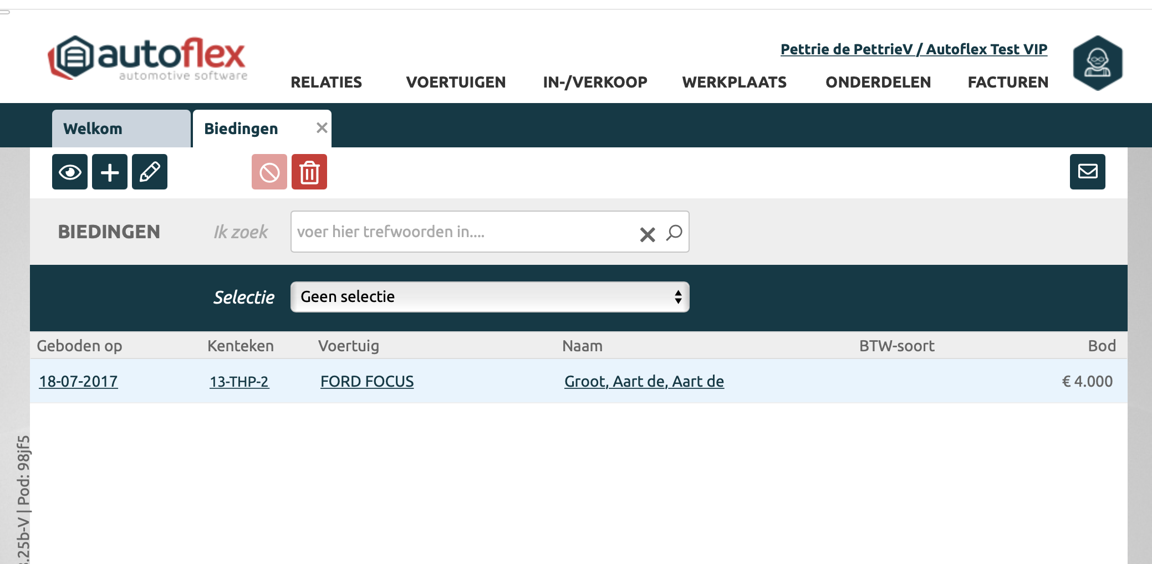Click the pencil edit icon
This screenshot has width=1152, height=564.
[x=150, y=172]
